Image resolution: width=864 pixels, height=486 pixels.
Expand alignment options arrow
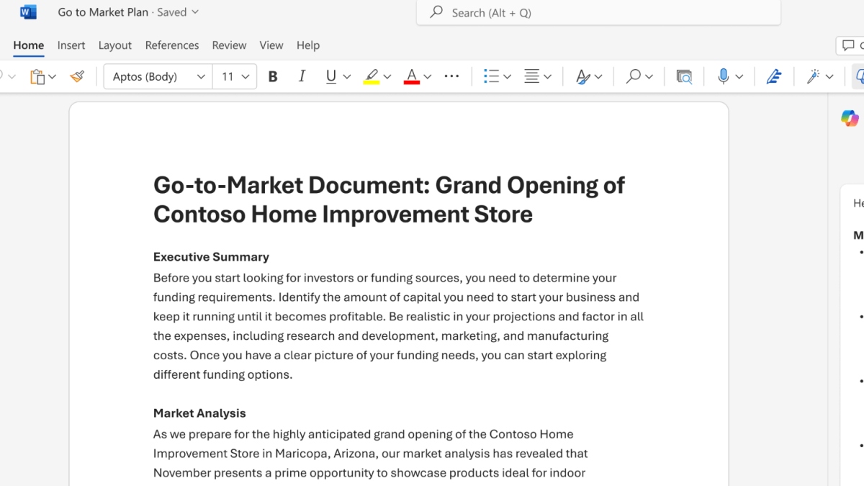point(547,76)
